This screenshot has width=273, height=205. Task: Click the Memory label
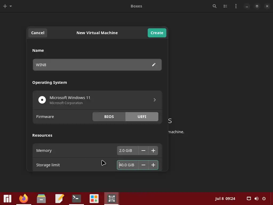pos(44,151)
